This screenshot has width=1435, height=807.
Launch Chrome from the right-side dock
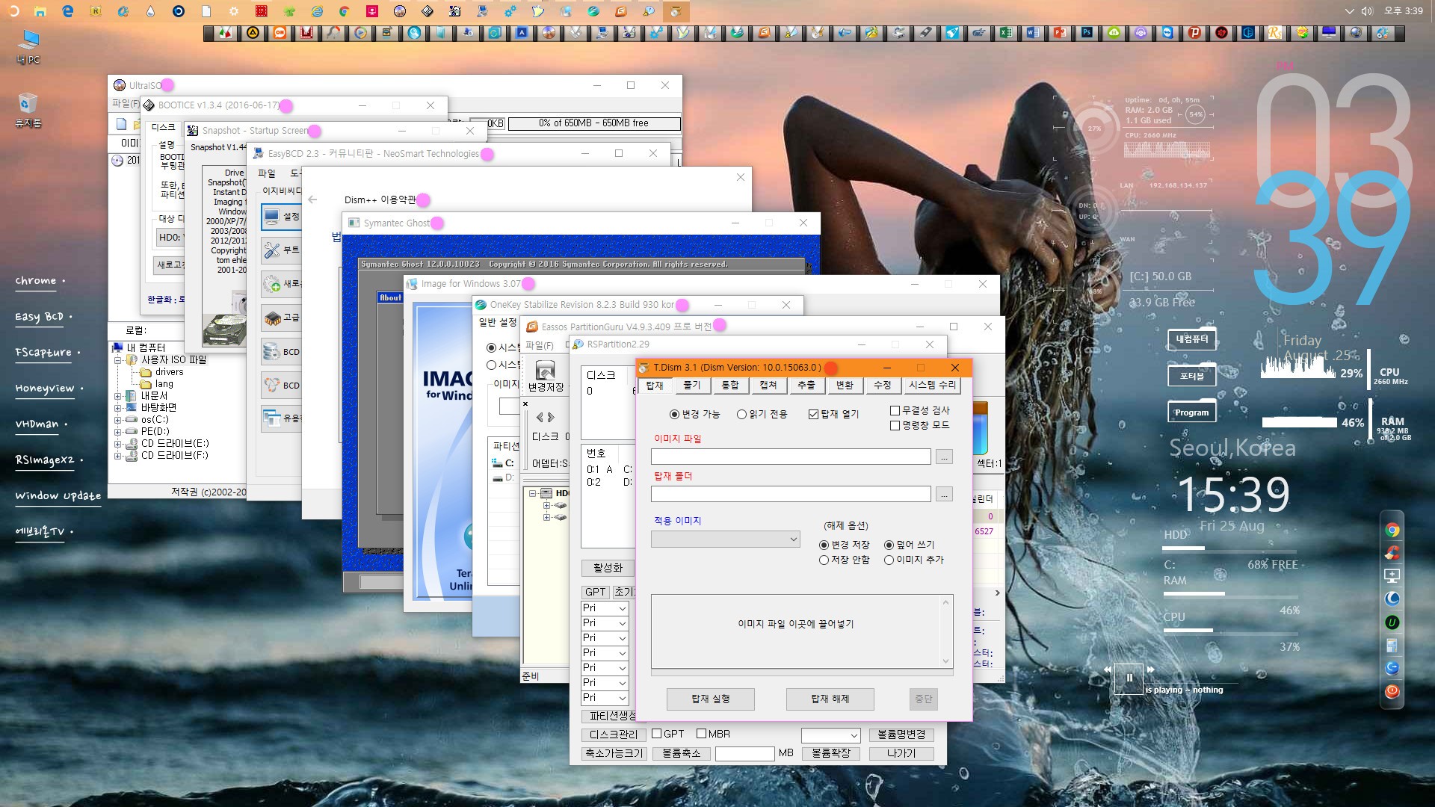point(1392,530)
